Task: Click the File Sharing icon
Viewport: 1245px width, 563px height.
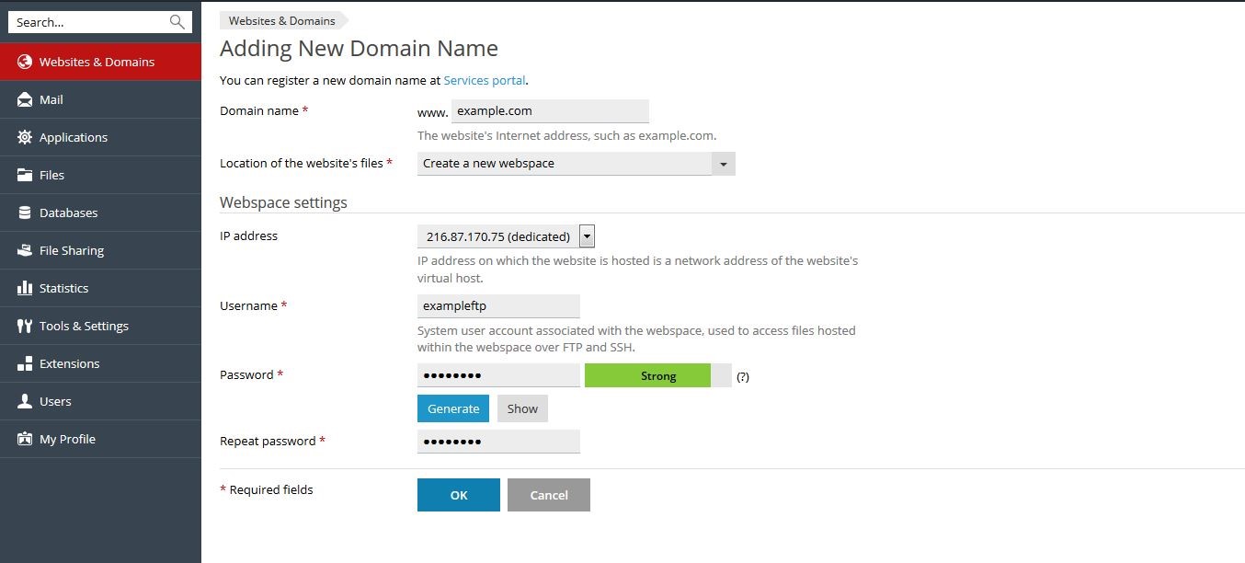Action: tap(25, 250)
